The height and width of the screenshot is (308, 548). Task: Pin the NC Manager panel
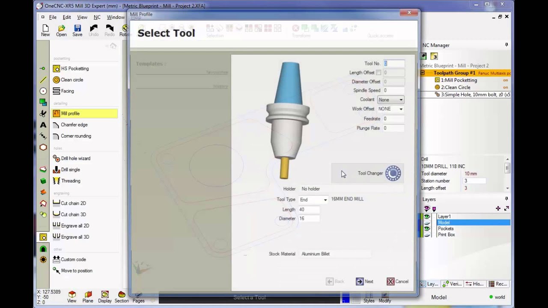pyautogui.click(x=506, y=45)
